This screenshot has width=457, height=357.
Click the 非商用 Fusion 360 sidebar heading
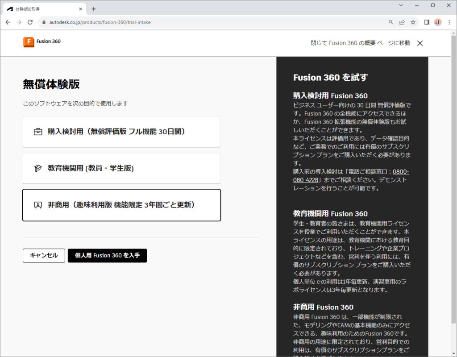point(323,307)
